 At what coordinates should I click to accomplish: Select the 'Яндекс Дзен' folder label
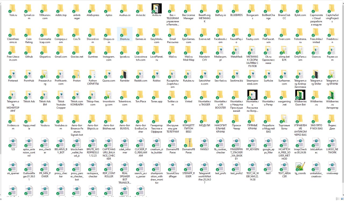click(x=332, y=127)
